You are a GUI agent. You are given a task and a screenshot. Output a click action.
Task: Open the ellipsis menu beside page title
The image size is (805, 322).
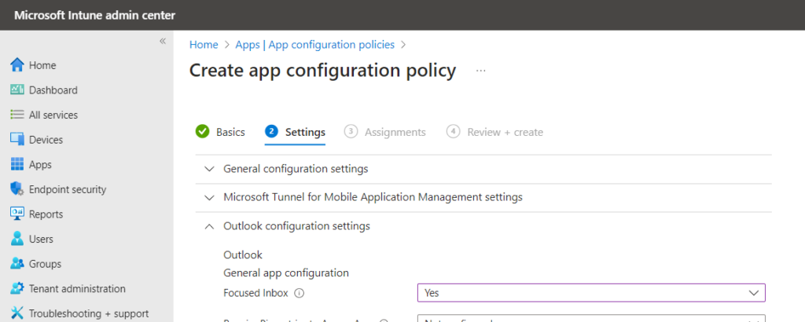[480, 71]
